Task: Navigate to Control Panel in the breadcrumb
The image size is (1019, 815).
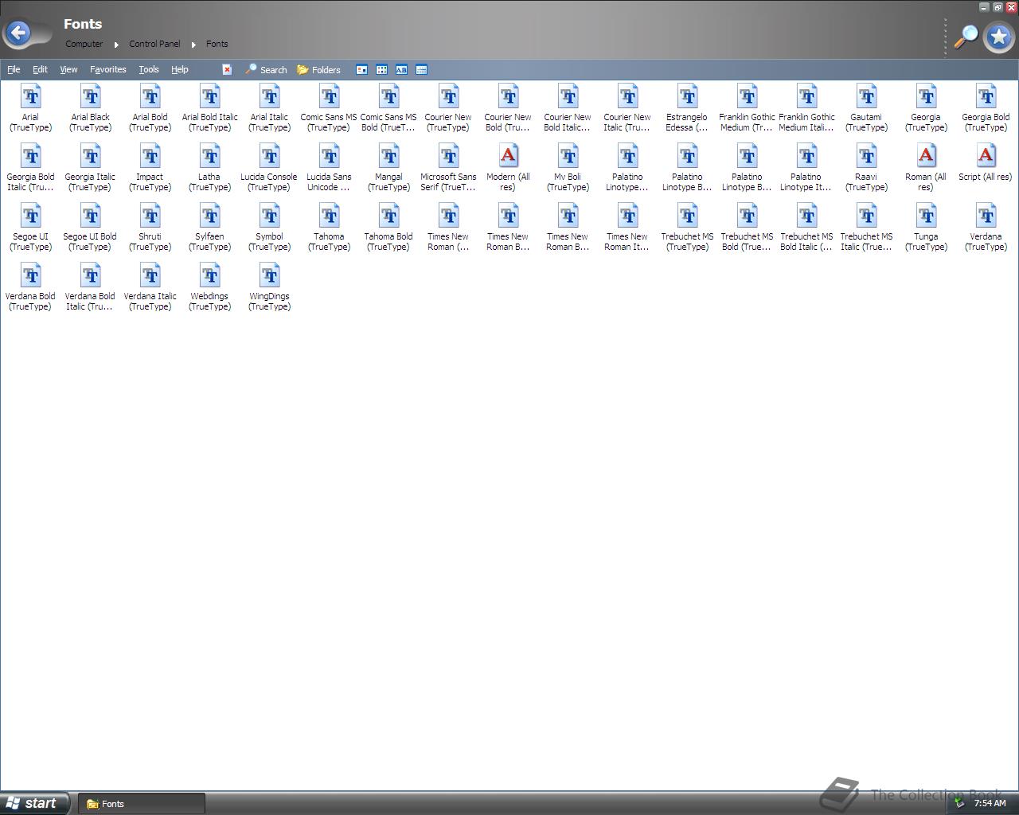Action: [154, 44]
